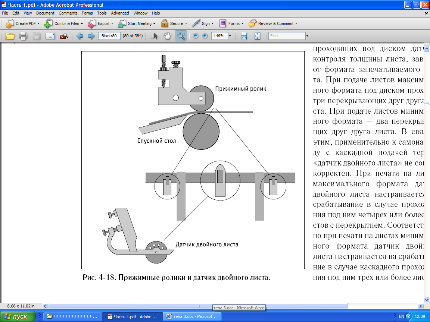Click the vertical scrollbar up arrow
Image resolution: width=430 pixels, height=322 pixels.
[427, 49]
